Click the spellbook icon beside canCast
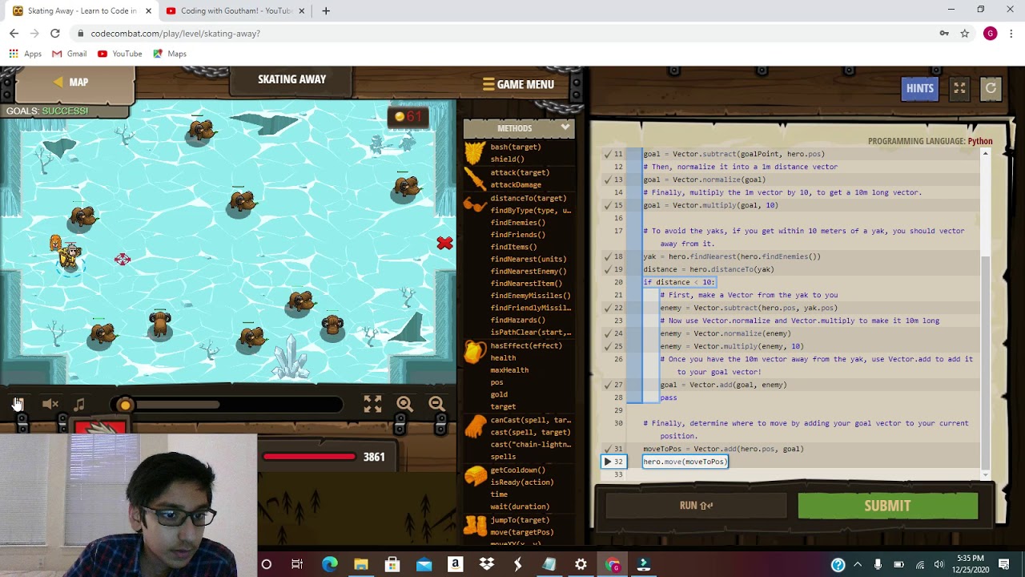The width and height of the screenshot is (1025, 577). 475,426
